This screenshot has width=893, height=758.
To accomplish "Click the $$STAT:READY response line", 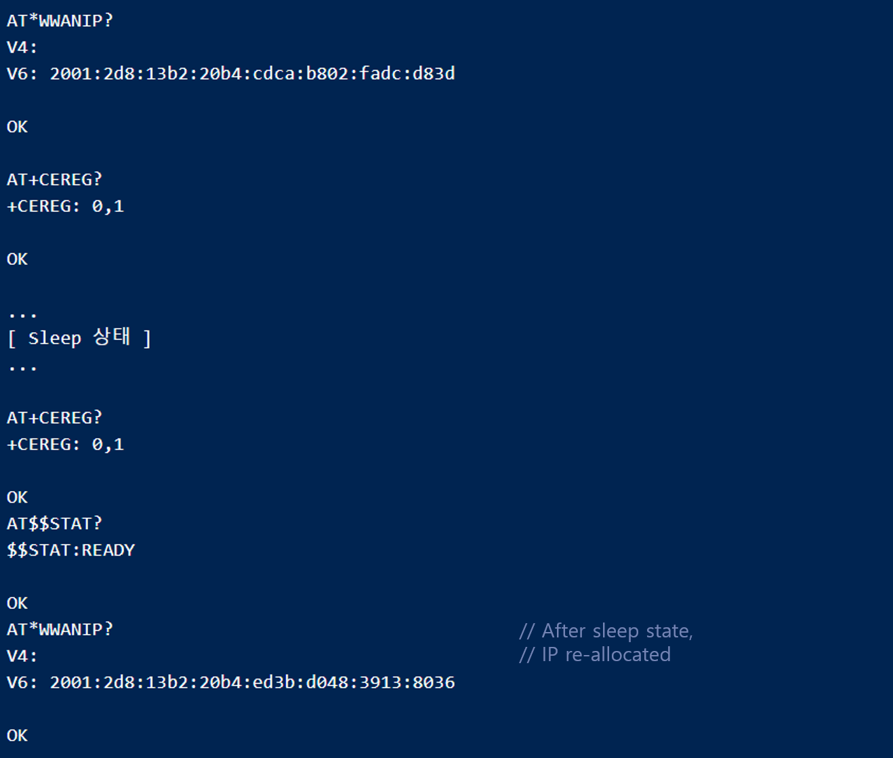I will coord(71,550).
